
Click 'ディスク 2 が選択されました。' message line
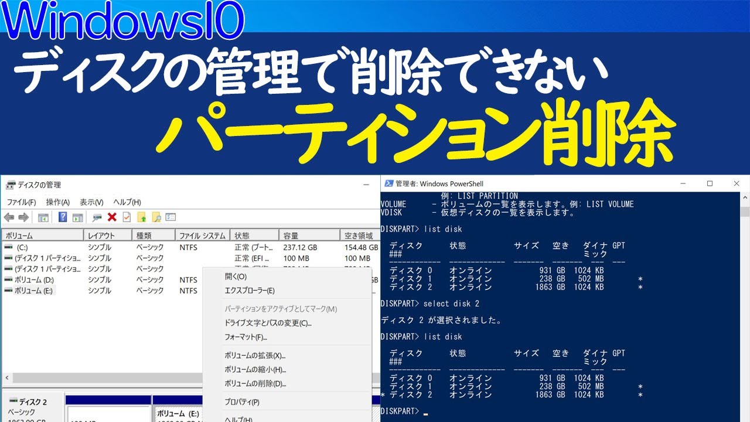click(441, 321)
